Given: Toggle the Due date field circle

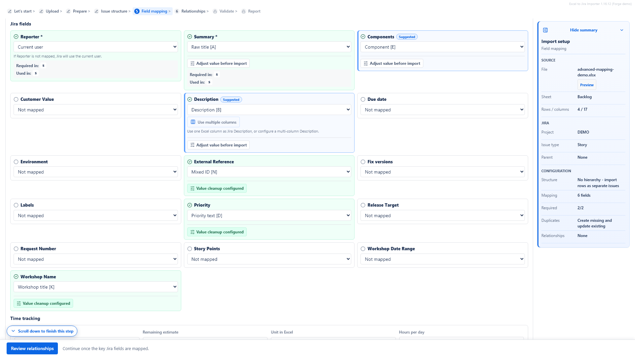Looking at the screenshot, I should coord(363,99).
